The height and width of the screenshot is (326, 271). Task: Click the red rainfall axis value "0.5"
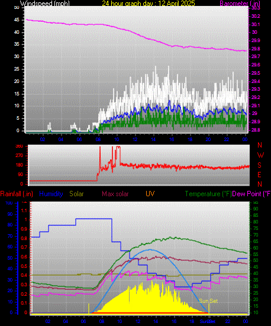(x=24, y=266)
